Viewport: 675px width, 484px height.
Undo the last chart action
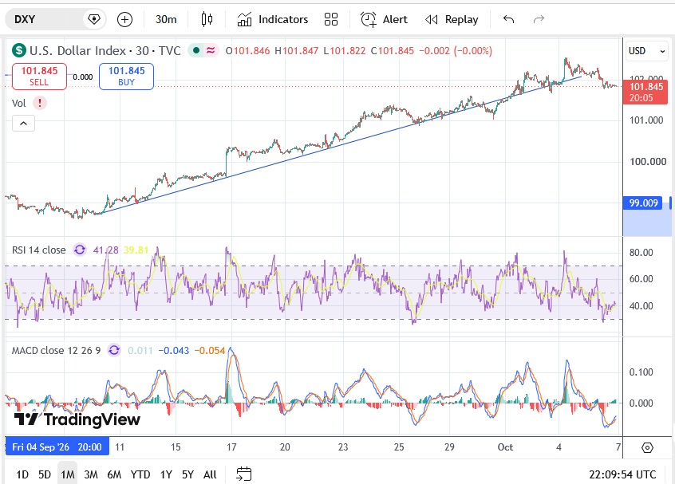coord(508,19)
